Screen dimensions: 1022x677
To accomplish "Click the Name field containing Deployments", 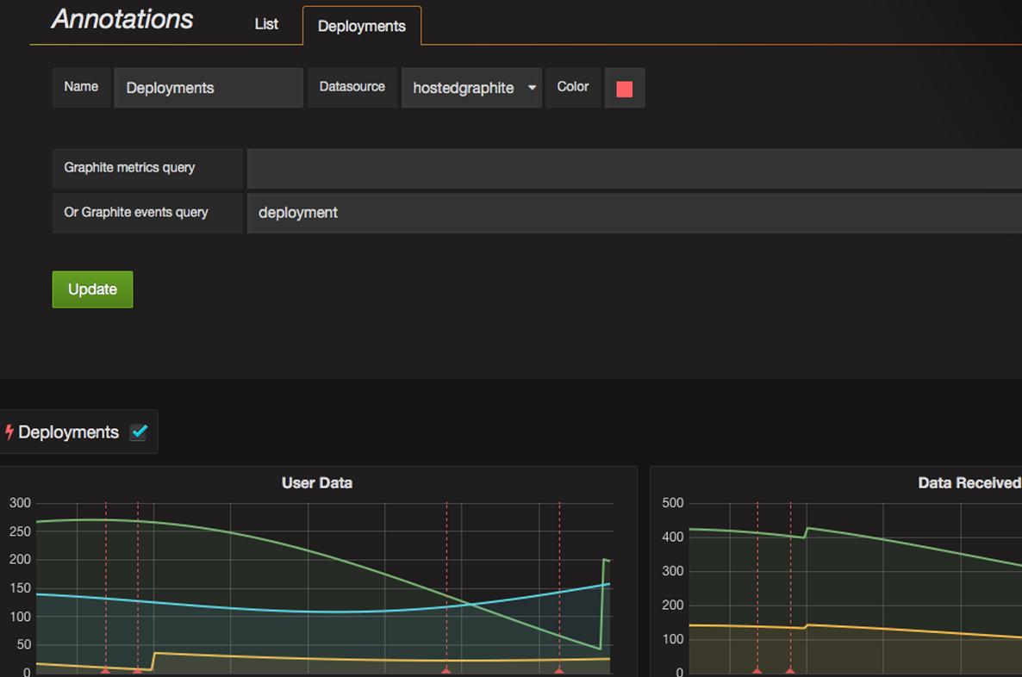I will (x=209, y=87).
